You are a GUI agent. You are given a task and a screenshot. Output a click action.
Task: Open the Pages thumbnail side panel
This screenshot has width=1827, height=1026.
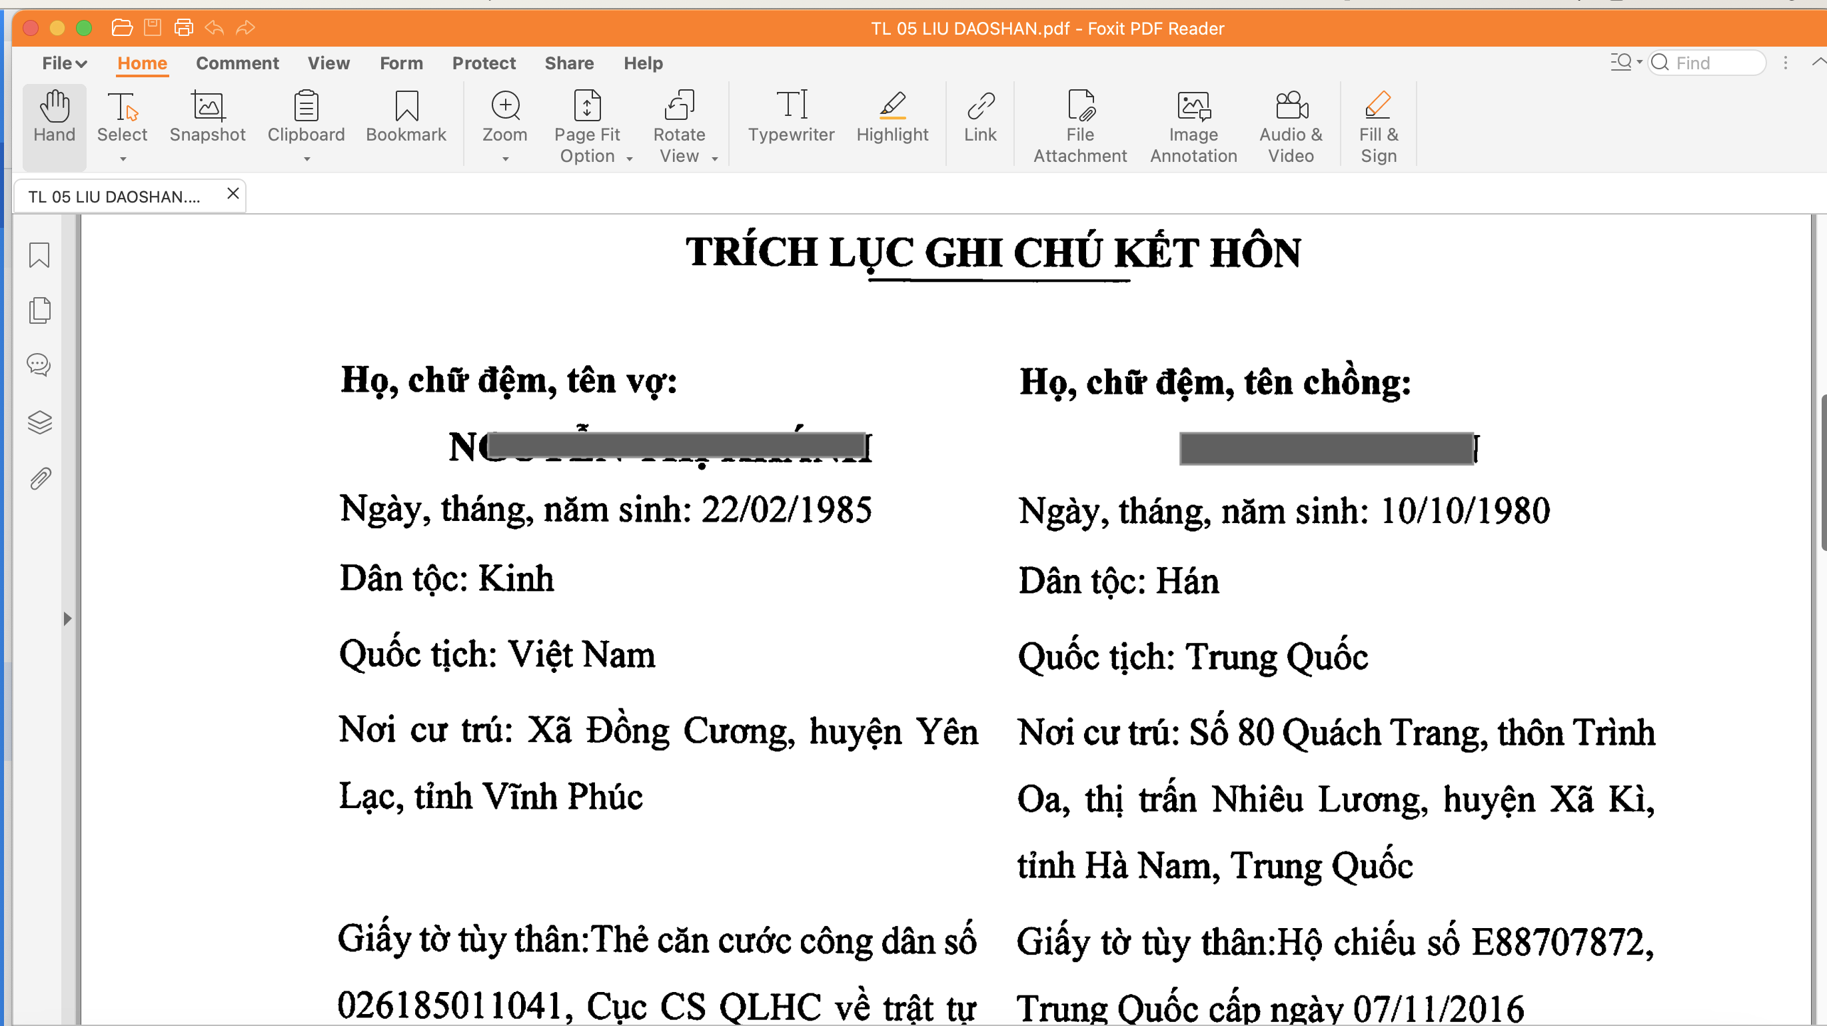[x=39, y=310]
